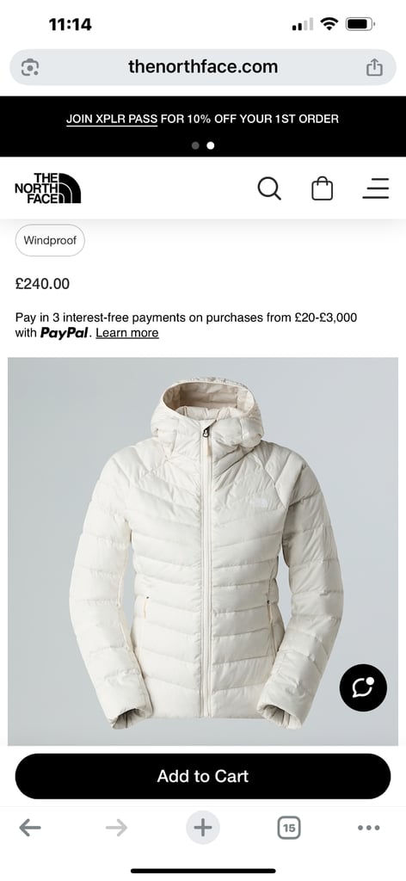Open the search magnifier icon
The height and width of the screenshot is (881, 406).
pos(269,188)
